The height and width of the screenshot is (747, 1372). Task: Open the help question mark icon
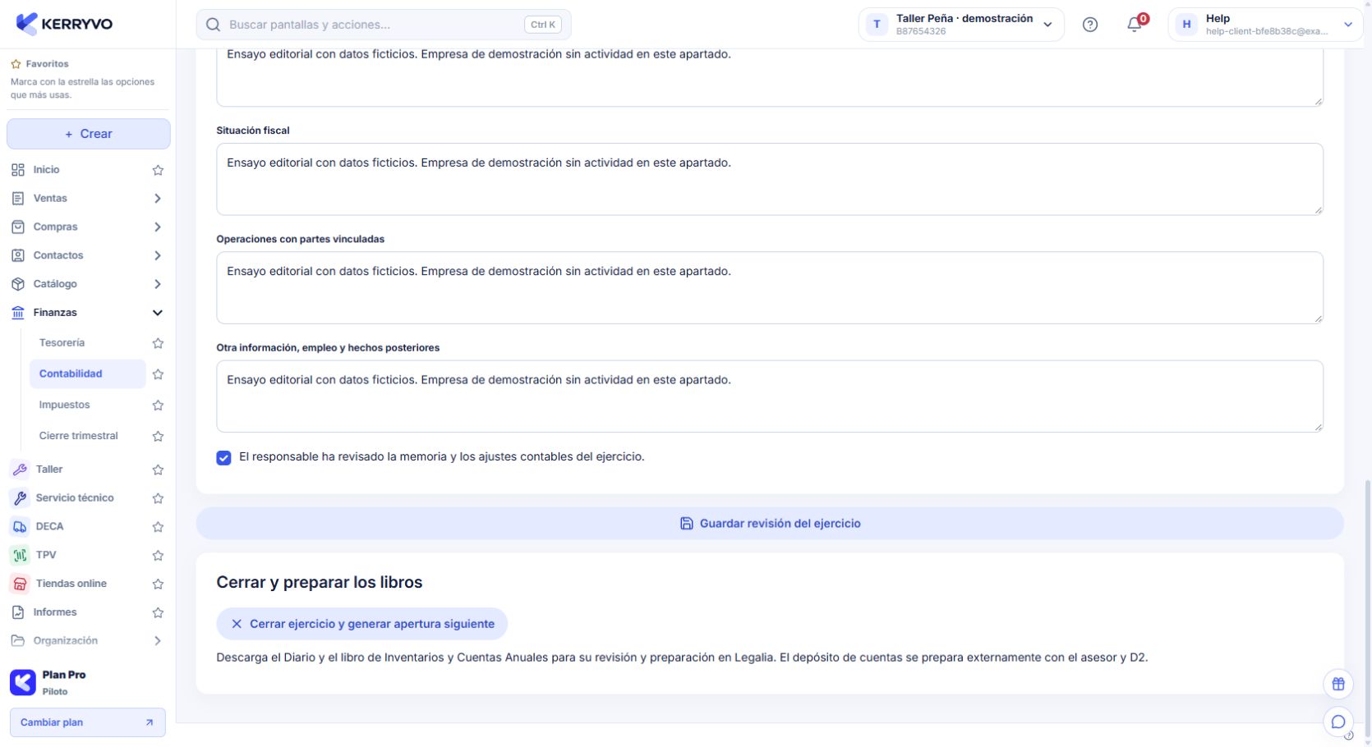pyautogui.click(x=1090, y=25)
